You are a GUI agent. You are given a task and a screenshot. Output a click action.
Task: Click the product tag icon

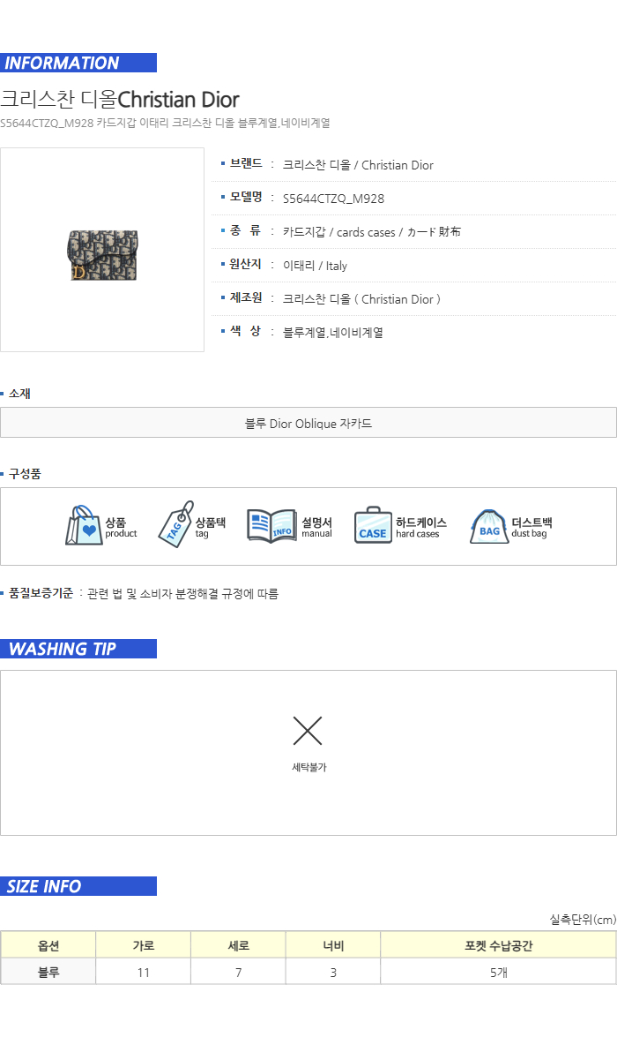click(x=175, y=524)
